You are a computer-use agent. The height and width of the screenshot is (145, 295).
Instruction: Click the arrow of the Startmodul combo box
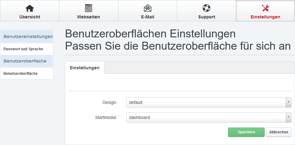(x=288, y=117)
